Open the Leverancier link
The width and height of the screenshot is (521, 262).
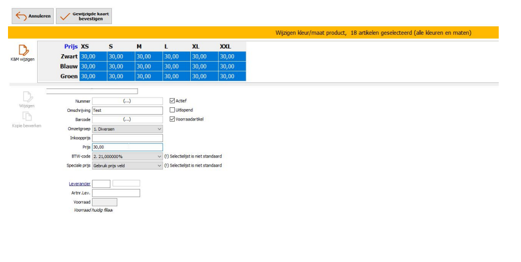tap(79, 184)
